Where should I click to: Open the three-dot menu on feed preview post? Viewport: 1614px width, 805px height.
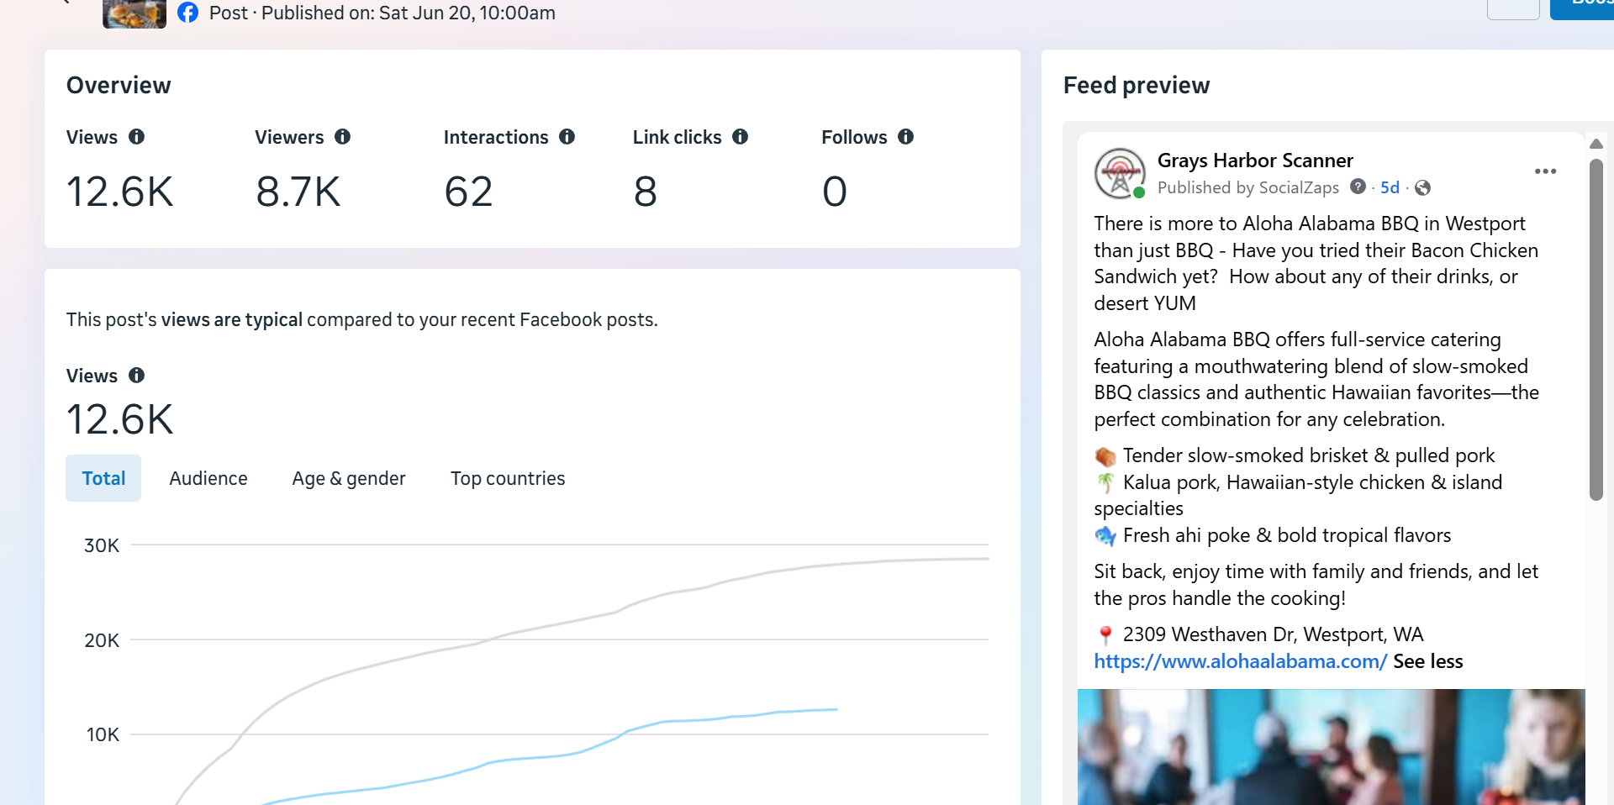(x=1545, y=171)
